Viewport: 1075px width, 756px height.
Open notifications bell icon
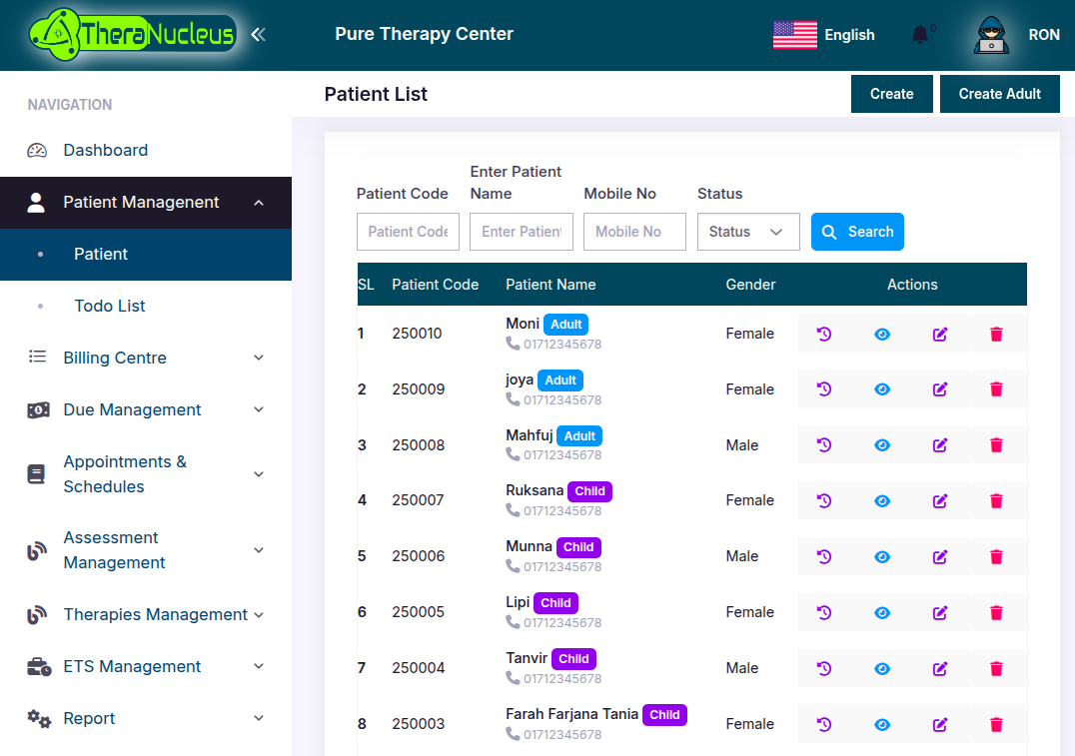pos(920,34)
